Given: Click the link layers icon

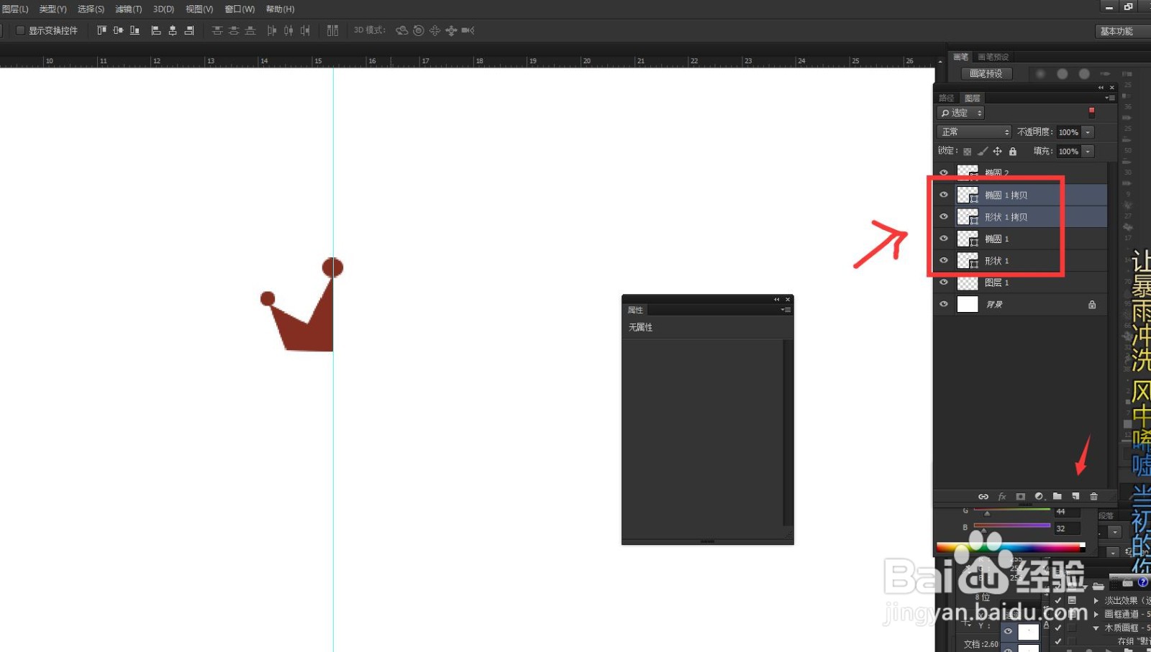Looking at the screenshot, I should tap(983, 497).
